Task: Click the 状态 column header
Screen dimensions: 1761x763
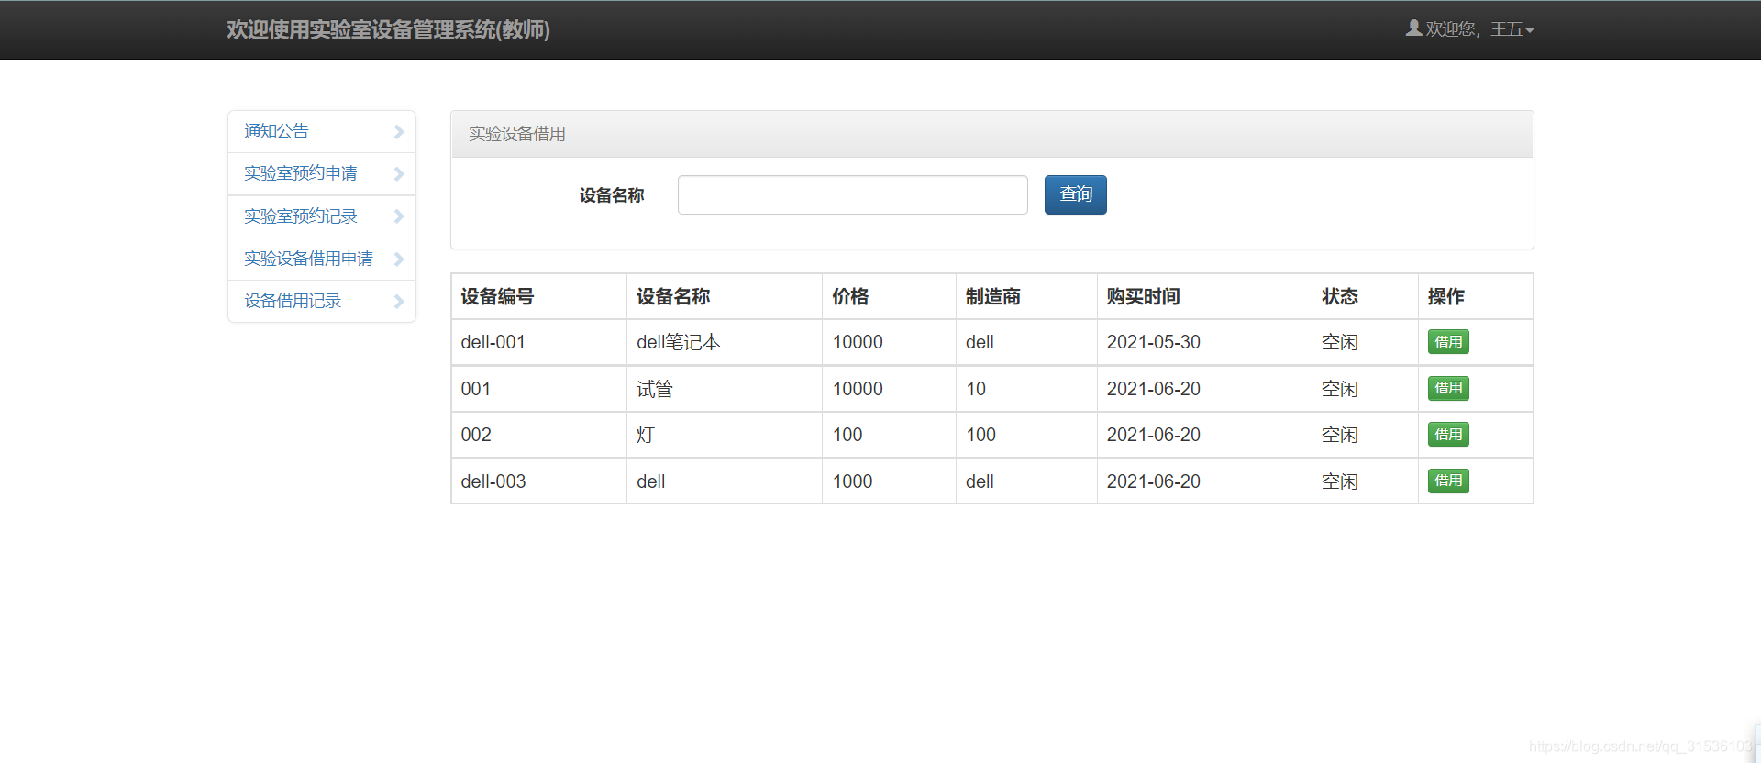Action: click(x=1365, y=296)
